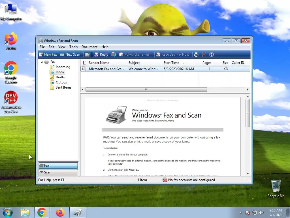Click the list scroll right arrow
Image resolution: width=290 pixels, height=218 pixels.
click(248, 89)
